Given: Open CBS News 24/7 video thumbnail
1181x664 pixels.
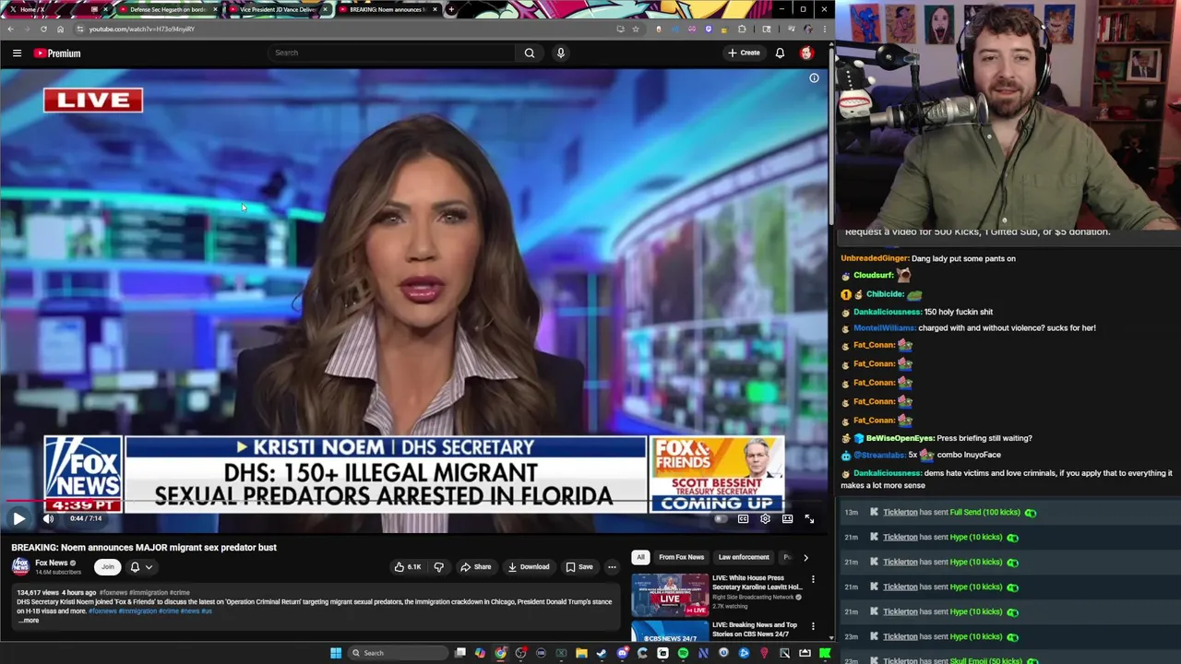Looking at the screenshot, I should pyautogui.click(x=670, y=632).
